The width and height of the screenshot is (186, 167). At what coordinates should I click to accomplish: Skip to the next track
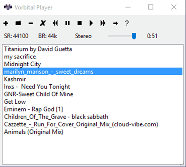click(103, 23)
